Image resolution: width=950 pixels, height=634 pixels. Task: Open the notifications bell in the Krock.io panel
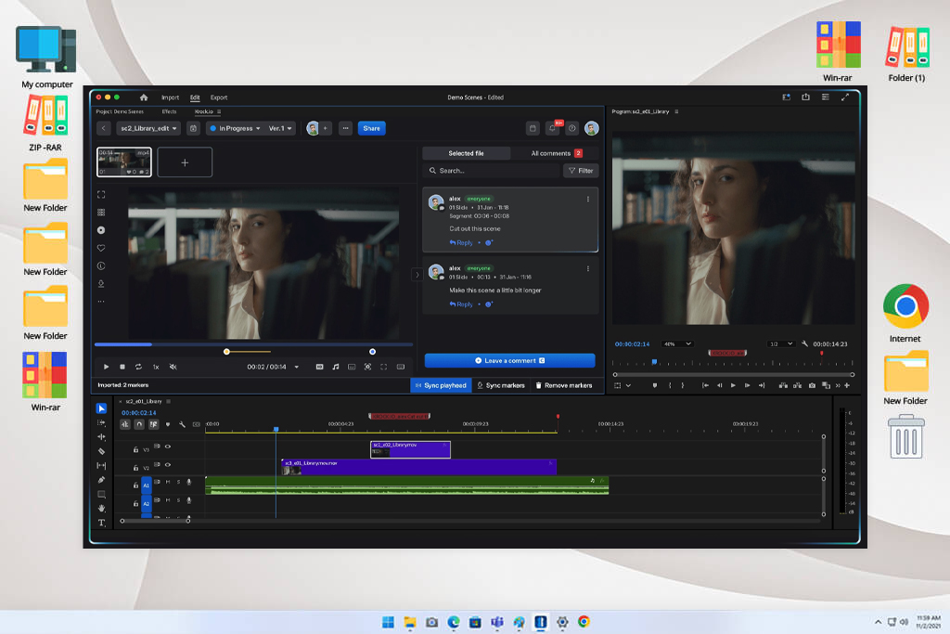click(552, 128)
